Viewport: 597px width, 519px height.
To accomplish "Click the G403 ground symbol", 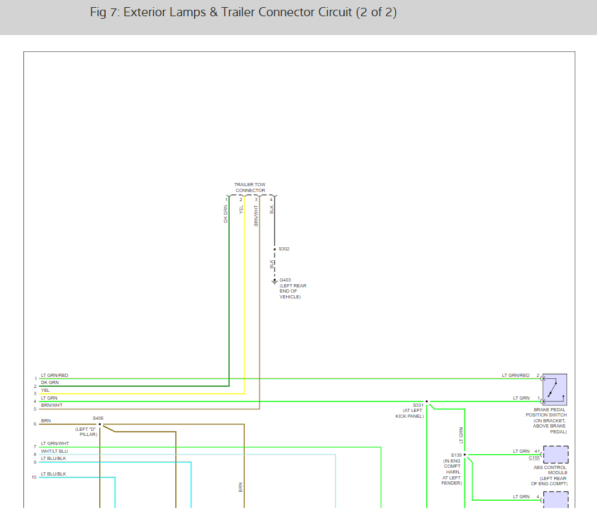I will tap(274, 281).
